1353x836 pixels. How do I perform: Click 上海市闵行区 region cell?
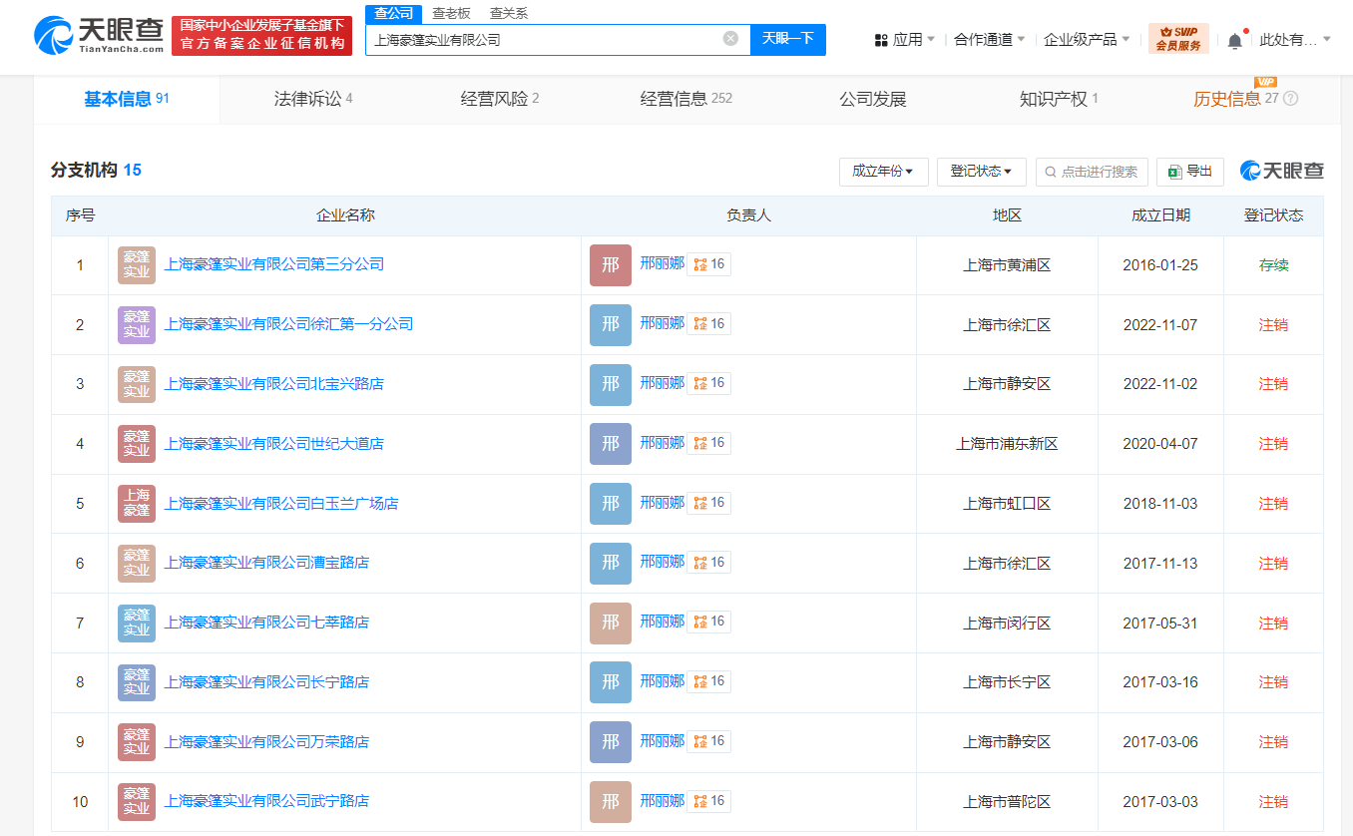pos(1007,624)
